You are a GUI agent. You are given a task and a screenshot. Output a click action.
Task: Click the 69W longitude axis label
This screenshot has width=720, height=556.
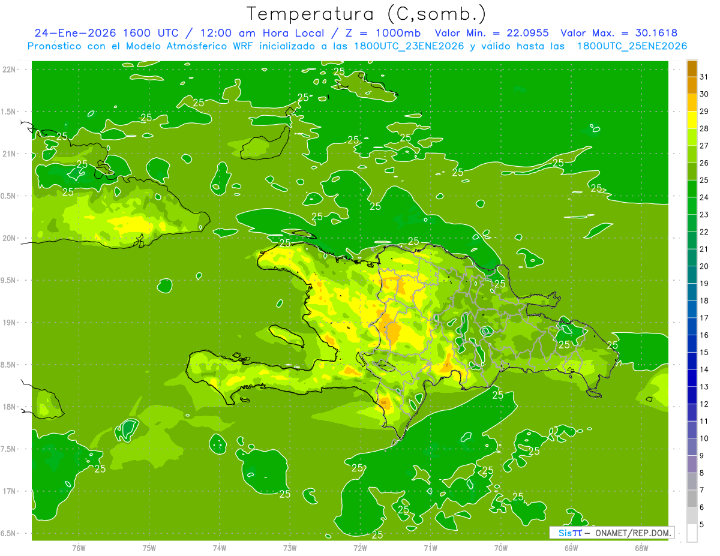pos(571,548)
